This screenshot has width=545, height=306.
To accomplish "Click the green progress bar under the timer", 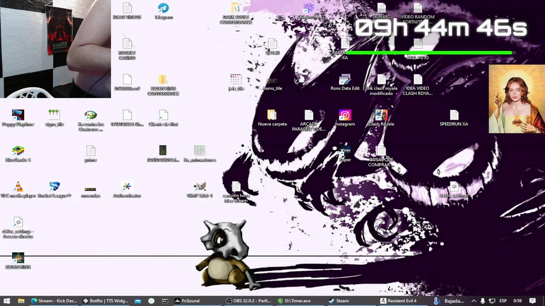I will click(x=429, y=53).
